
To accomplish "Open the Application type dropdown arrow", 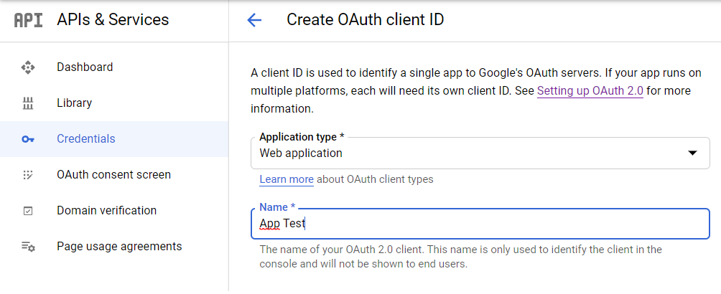I will point(692,153).
